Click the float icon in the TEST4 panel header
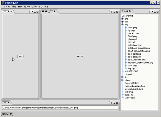The height and width of the screenshot is (117, 161). tap(112, 103)
